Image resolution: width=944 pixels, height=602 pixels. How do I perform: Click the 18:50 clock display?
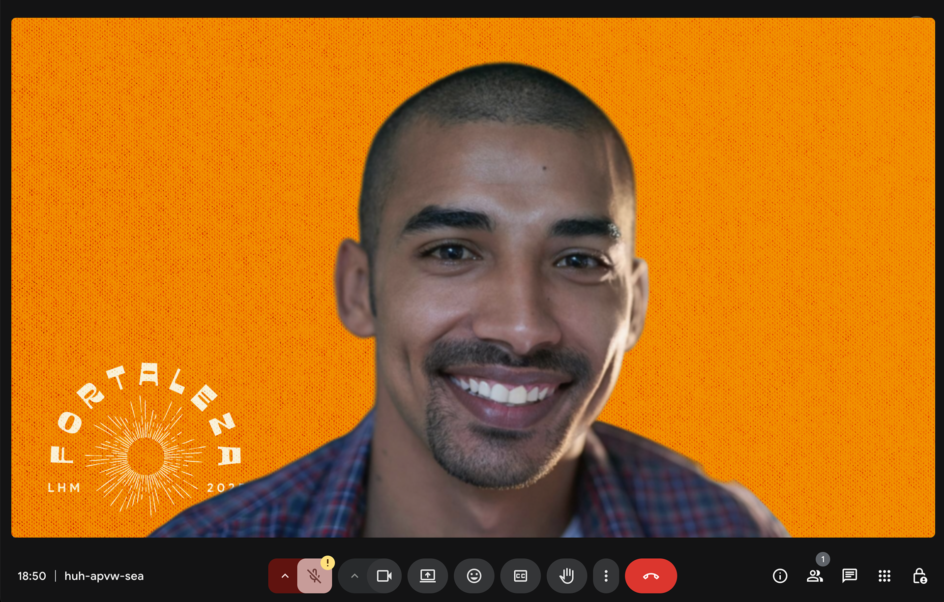pyautogui.click(x=32, y=576)
